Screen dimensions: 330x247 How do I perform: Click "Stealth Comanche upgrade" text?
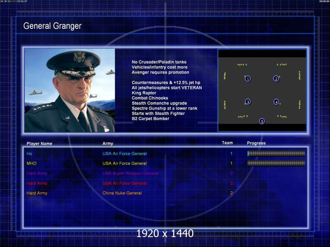pyautogui.click(x=159, y=103)
